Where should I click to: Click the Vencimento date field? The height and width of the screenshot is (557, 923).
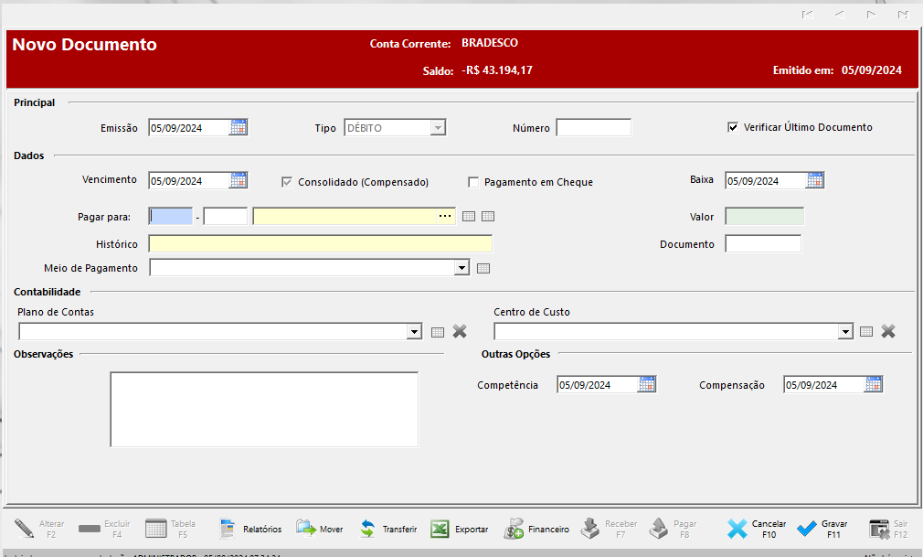click(x=189, y=180)
